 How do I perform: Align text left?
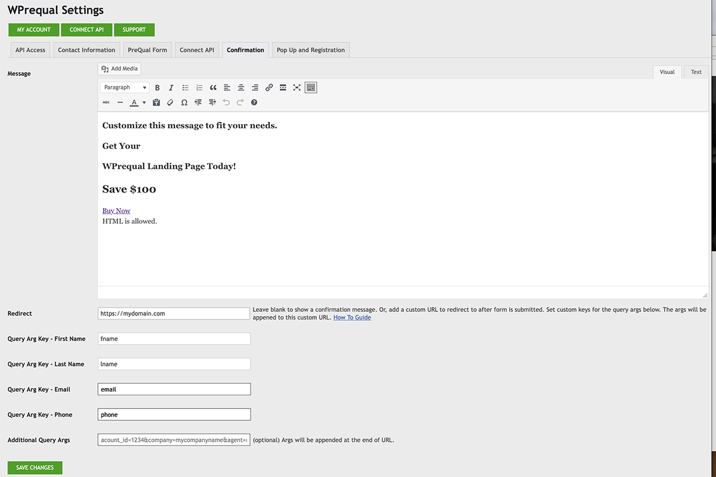click(227, 88)
